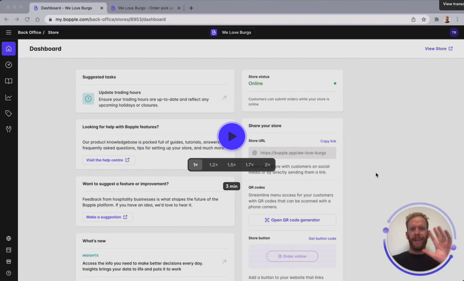
Task: Click the View transcript button
Action: coord(452,4)
